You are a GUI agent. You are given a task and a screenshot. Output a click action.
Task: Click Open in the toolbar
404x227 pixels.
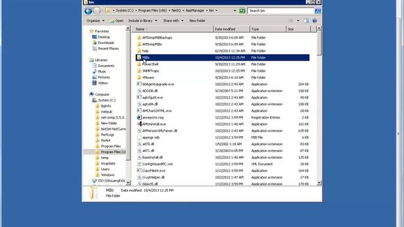pos(117,21)
